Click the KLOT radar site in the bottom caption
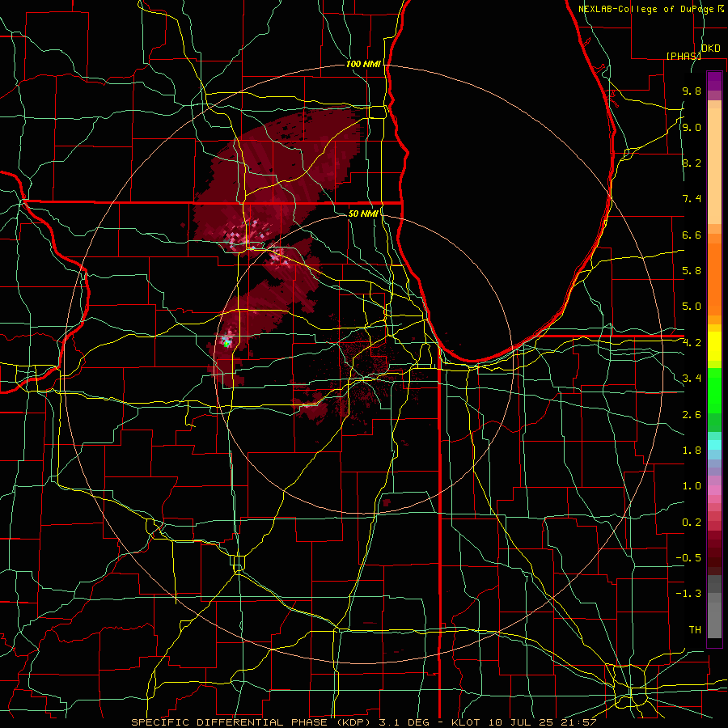Screen dimensions: 728x728 (x=468, y=722)
